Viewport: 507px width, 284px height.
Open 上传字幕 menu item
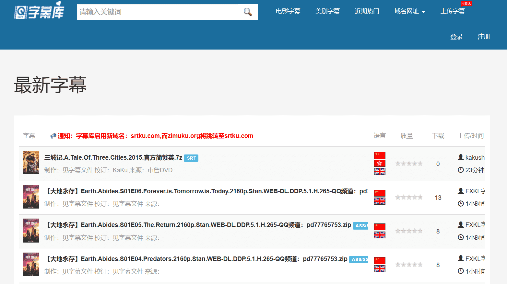pyautogui.click(x=453, y=11)
